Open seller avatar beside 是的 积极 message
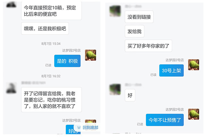 point(90,55)
